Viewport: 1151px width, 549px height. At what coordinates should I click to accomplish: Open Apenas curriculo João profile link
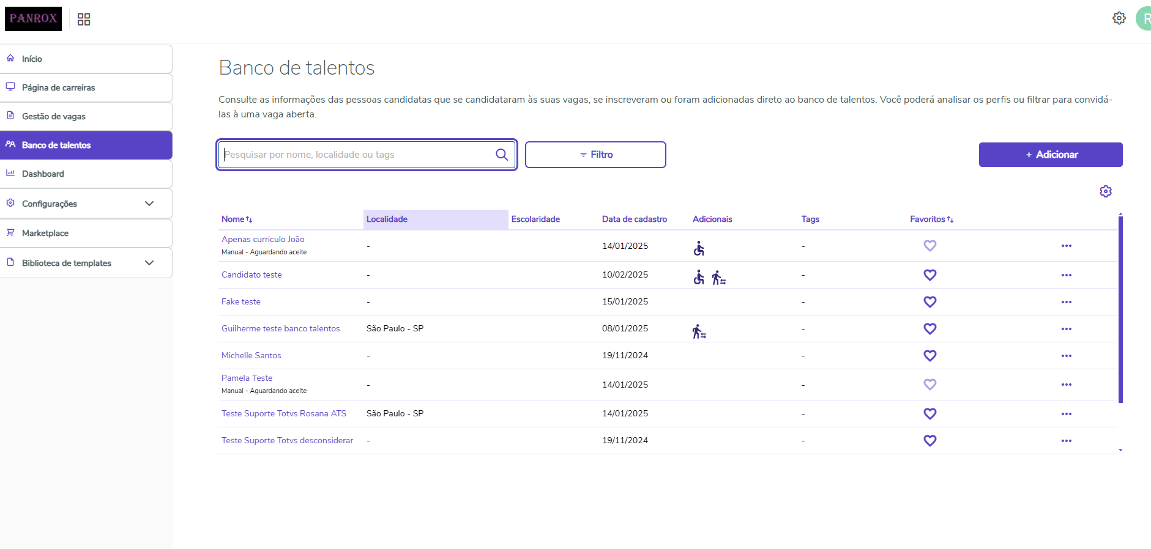click(263, 239)
